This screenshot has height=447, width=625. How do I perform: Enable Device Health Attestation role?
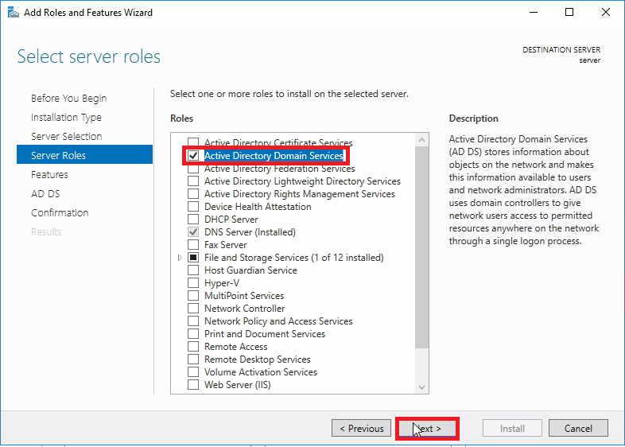click(193, 207)
